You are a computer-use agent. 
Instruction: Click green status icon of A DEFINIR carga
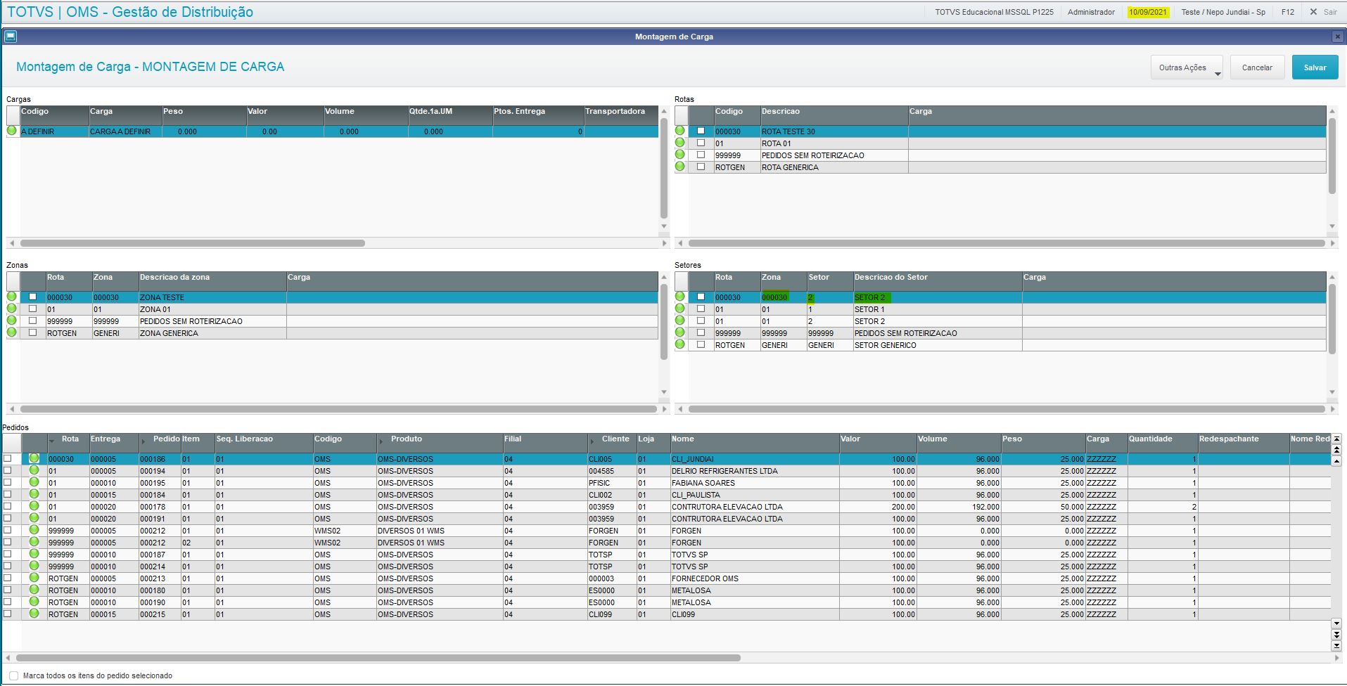click(x=11, y=131)
